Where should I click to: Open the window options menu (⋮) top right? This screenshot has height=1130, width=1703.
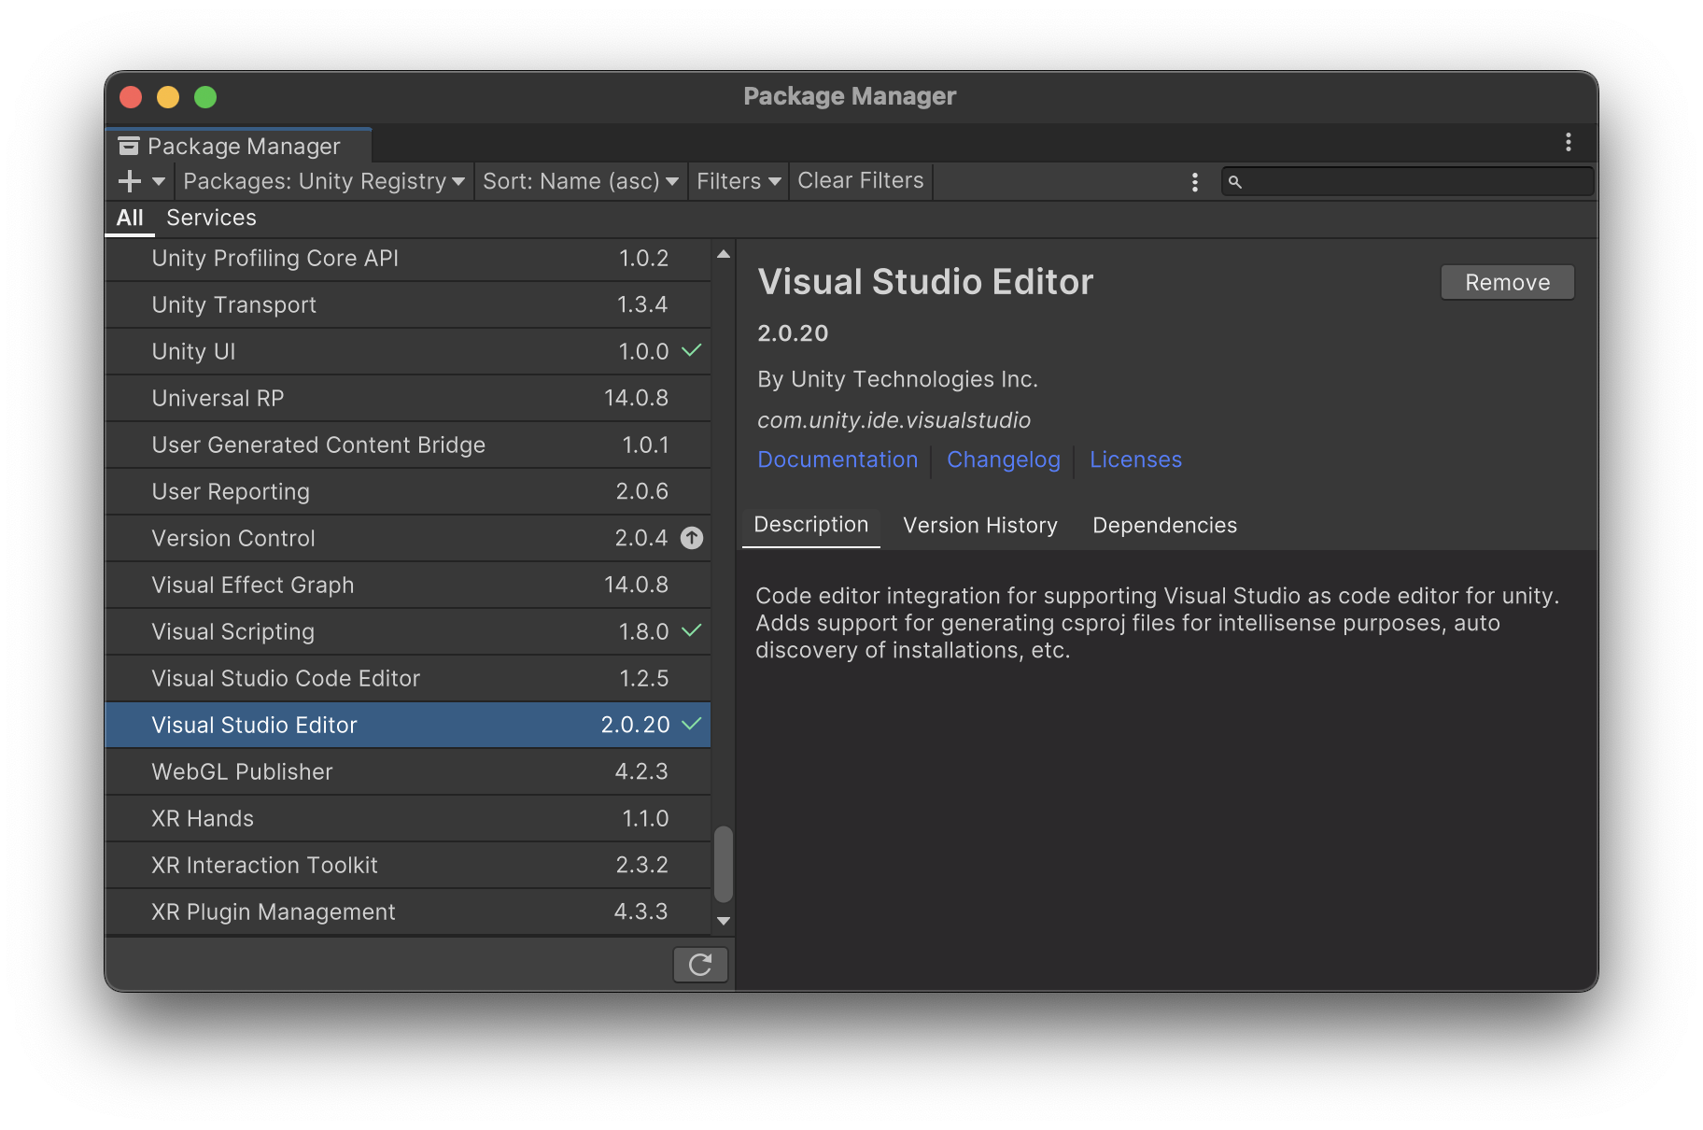1568,142
